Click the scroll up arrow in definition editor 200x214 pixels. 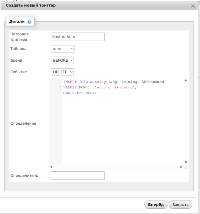(185, 81)
